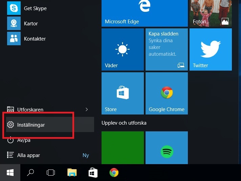Click the Upplev och utforska group heading
Screen dimensions: 241x181
(124, 123)
